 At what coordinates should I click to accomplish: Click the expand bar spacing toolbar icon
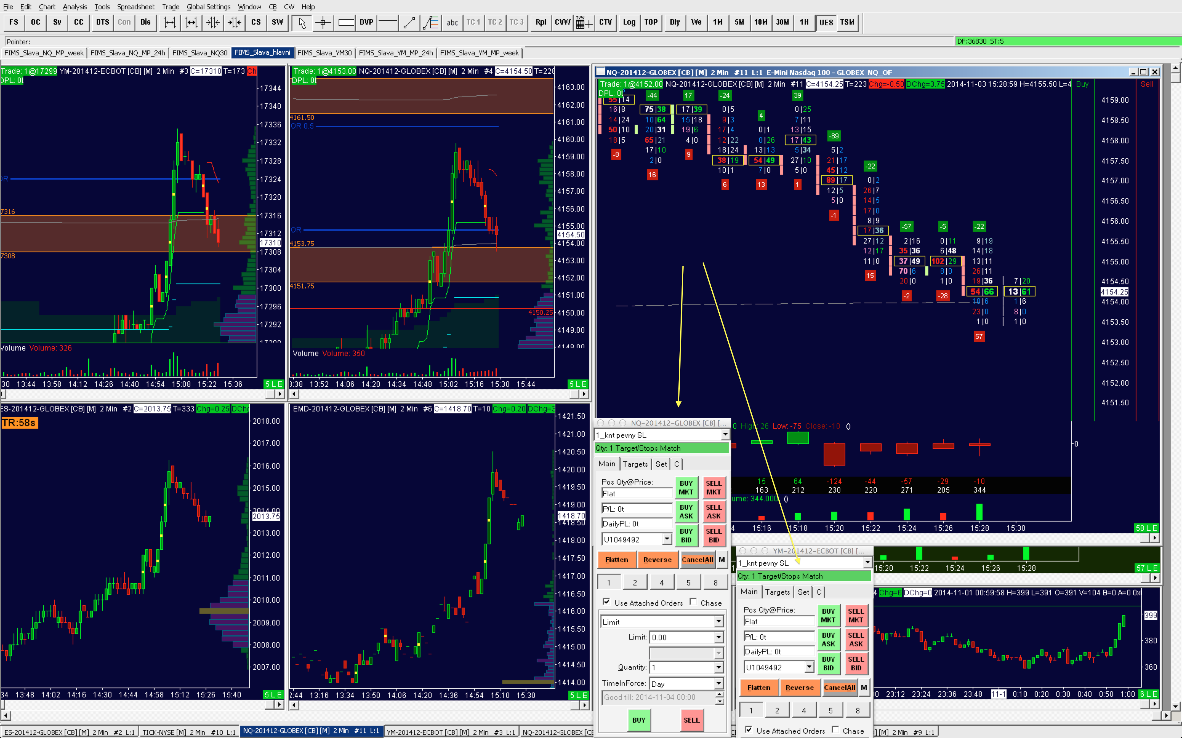pyautogui.click(x=170, y=22)
